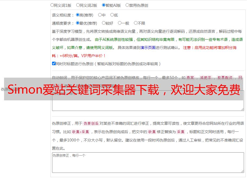Focus the 伪原创修正 textarea

pos(148,163)
